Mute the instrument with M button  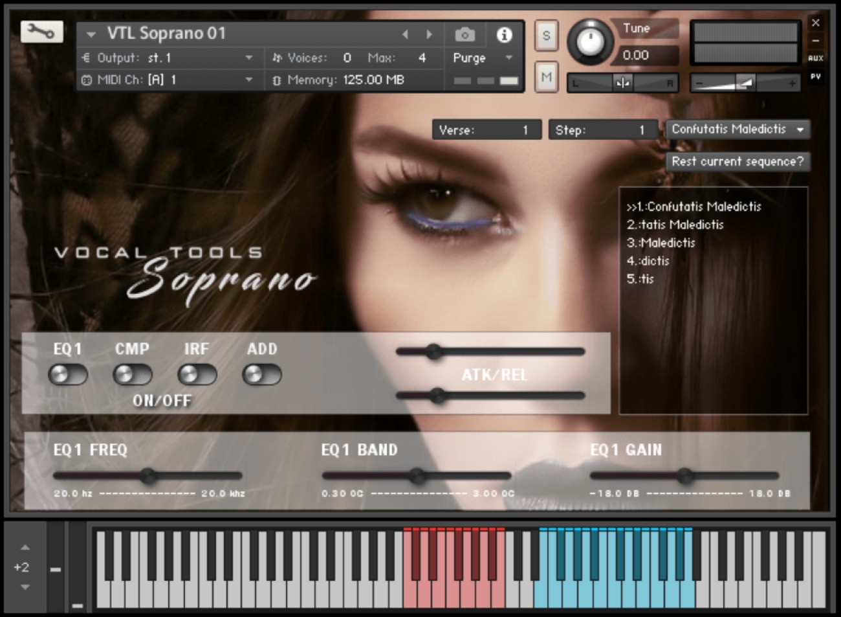[x=546, y=77]
